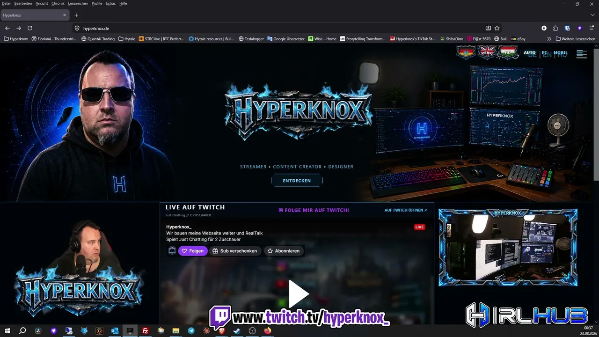Viewport: 599px width, 337px height.
Task: Open the purple shield extension in the toolbar
Action: [x=579, y=28]
